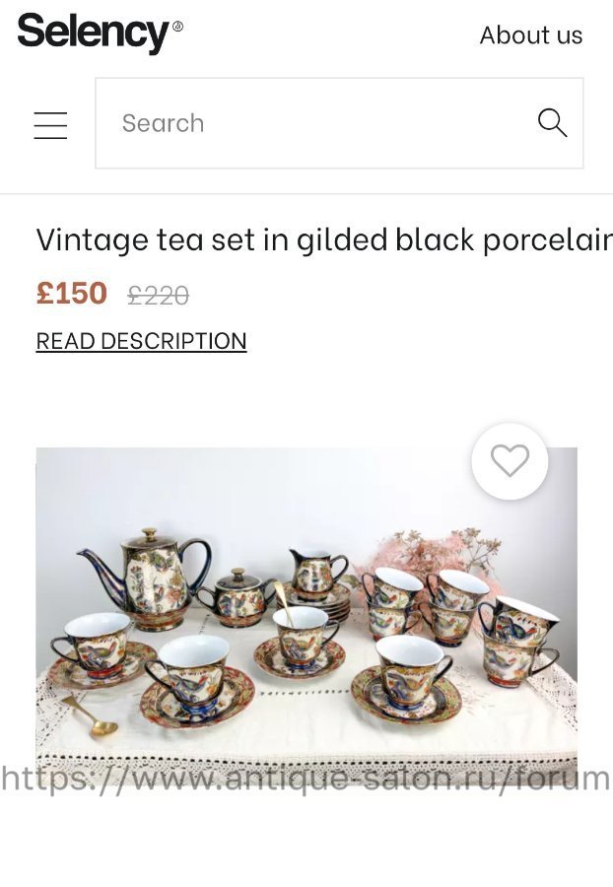Viewport: 613px width, 887px height.
Task: Go home via the Selency logo
Action: [x=94, y=33]
